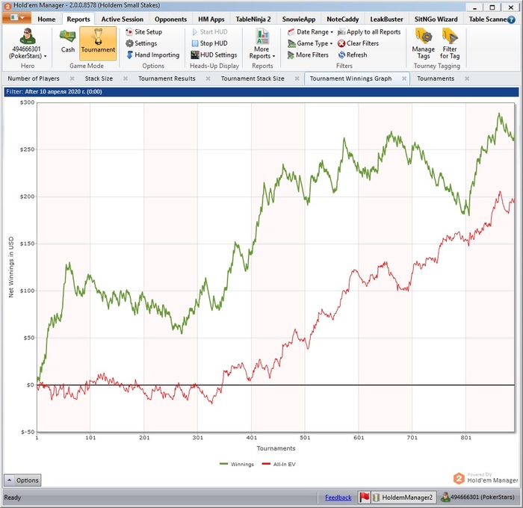This screenshot has height=508, width=523.
Task: Close the Tournament Results tab
Action: [208, 78]
